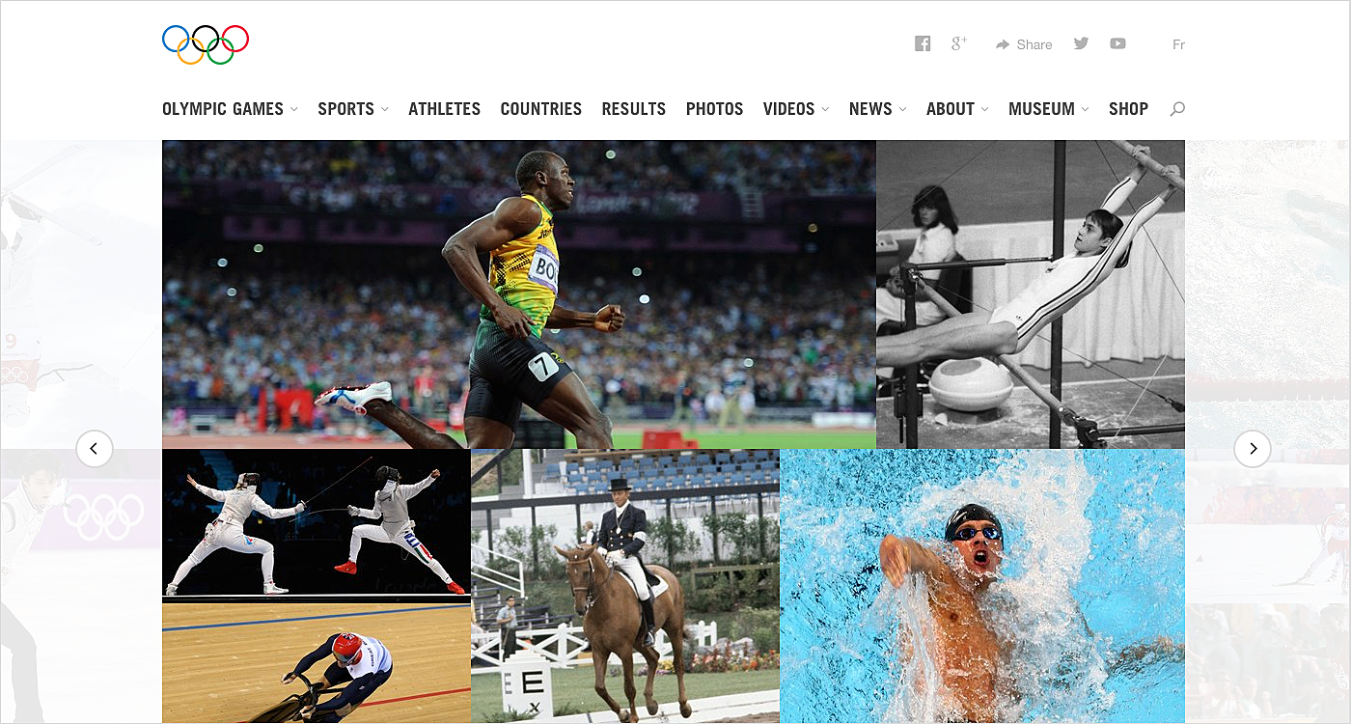Go to the Shop page
The width and height of the screenshot is (1351, 724).
pyautogui.click(x=1128, y=109)
